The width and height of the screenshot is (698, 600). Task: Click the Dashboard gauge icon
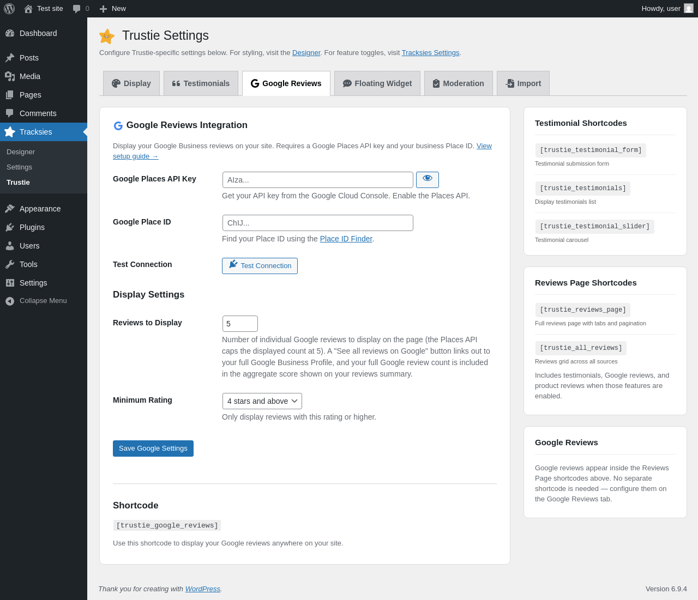10,33
